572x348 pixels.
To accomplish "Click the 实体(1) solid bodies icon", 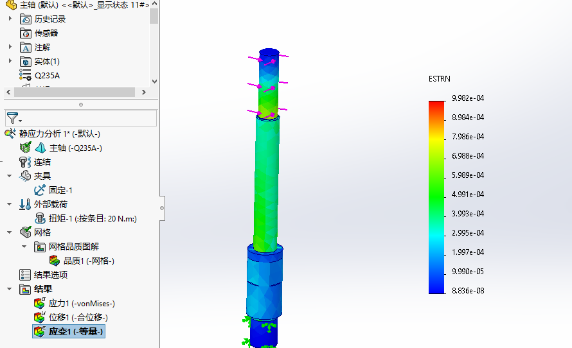I will tap(25, 61).
